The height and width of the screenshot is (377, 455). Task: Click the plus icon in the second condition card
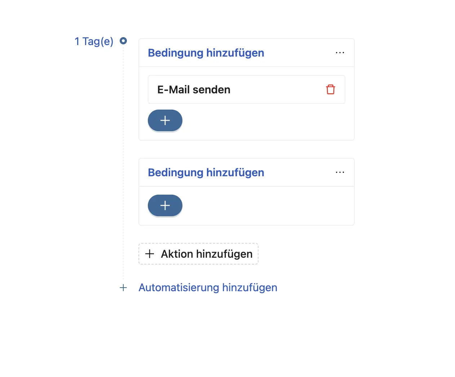coord(165,205)
